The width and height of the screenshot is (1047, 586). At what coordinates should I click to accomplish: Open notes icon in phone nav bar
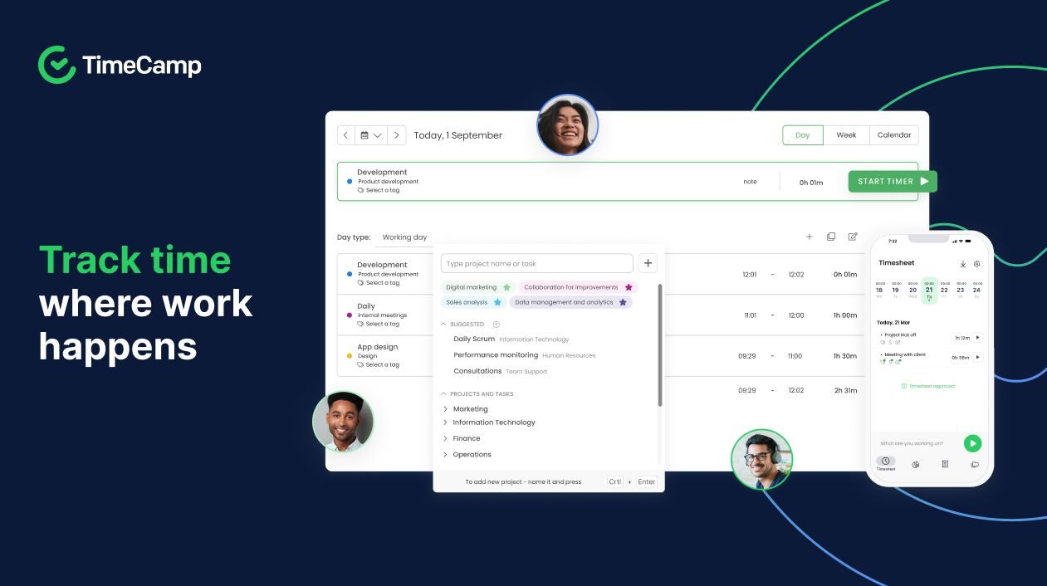point(945,464)
